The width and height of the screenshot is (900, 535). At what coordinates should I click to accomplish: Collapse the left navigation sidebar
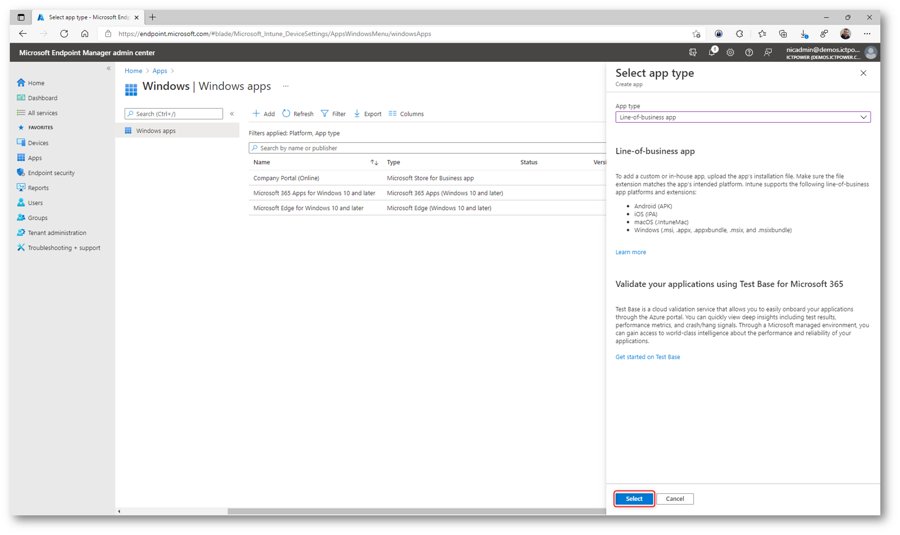(x=109, y=68)
